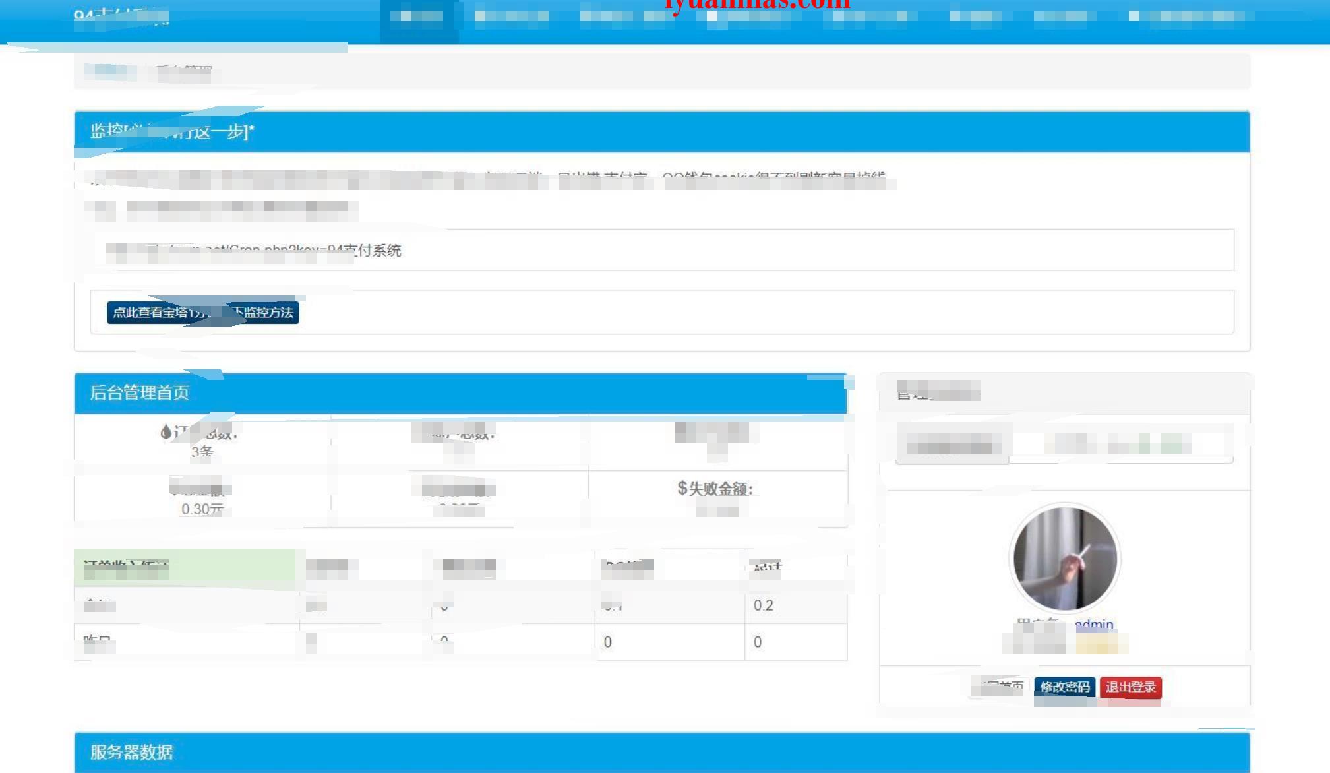Image resolution: width=1330 pixels, height=773 pixels.
Task: Select the 0.30元 amount value
Action: pos(202,509)
